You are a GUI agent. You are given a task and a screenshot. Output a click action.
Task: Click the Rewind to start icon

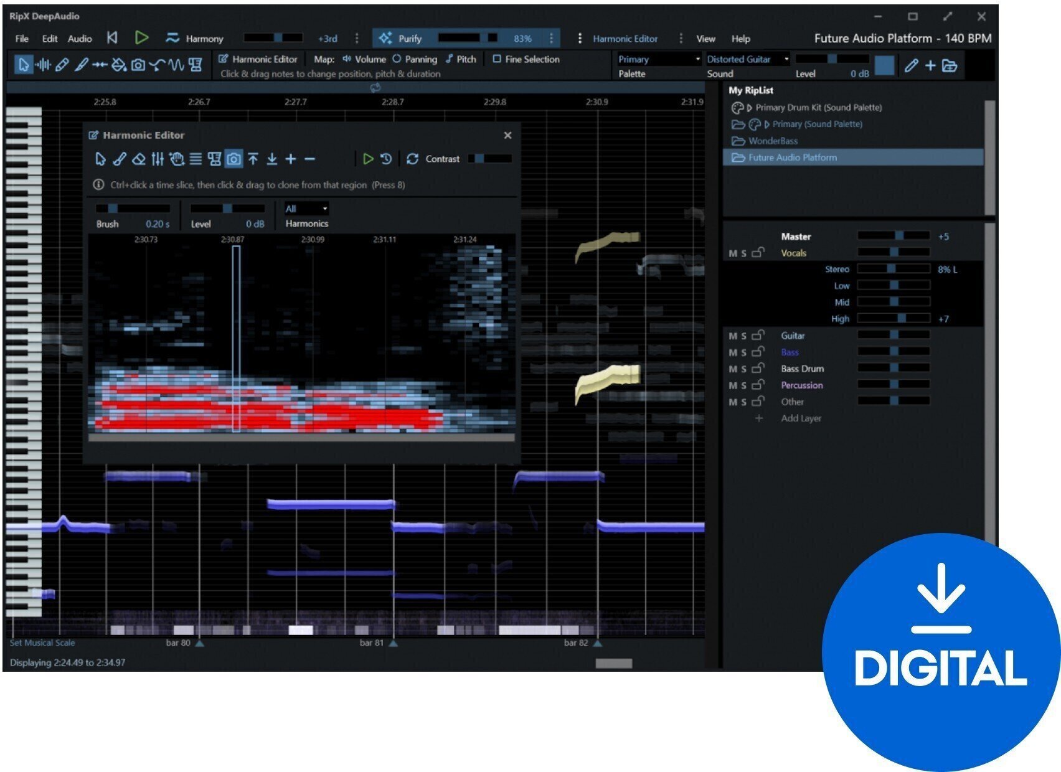(x=112, y=38)
